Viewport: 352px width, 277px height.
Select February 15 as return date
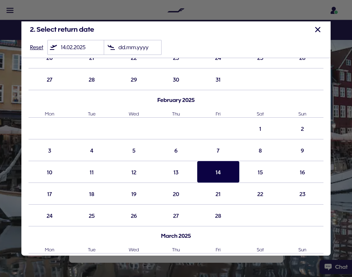(260, 173)
